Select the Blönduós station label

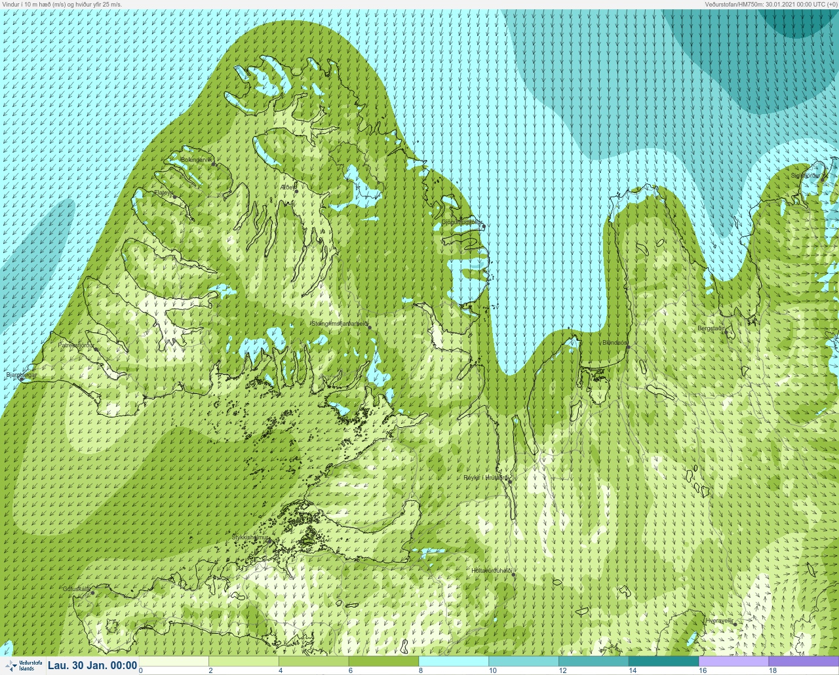614,343
